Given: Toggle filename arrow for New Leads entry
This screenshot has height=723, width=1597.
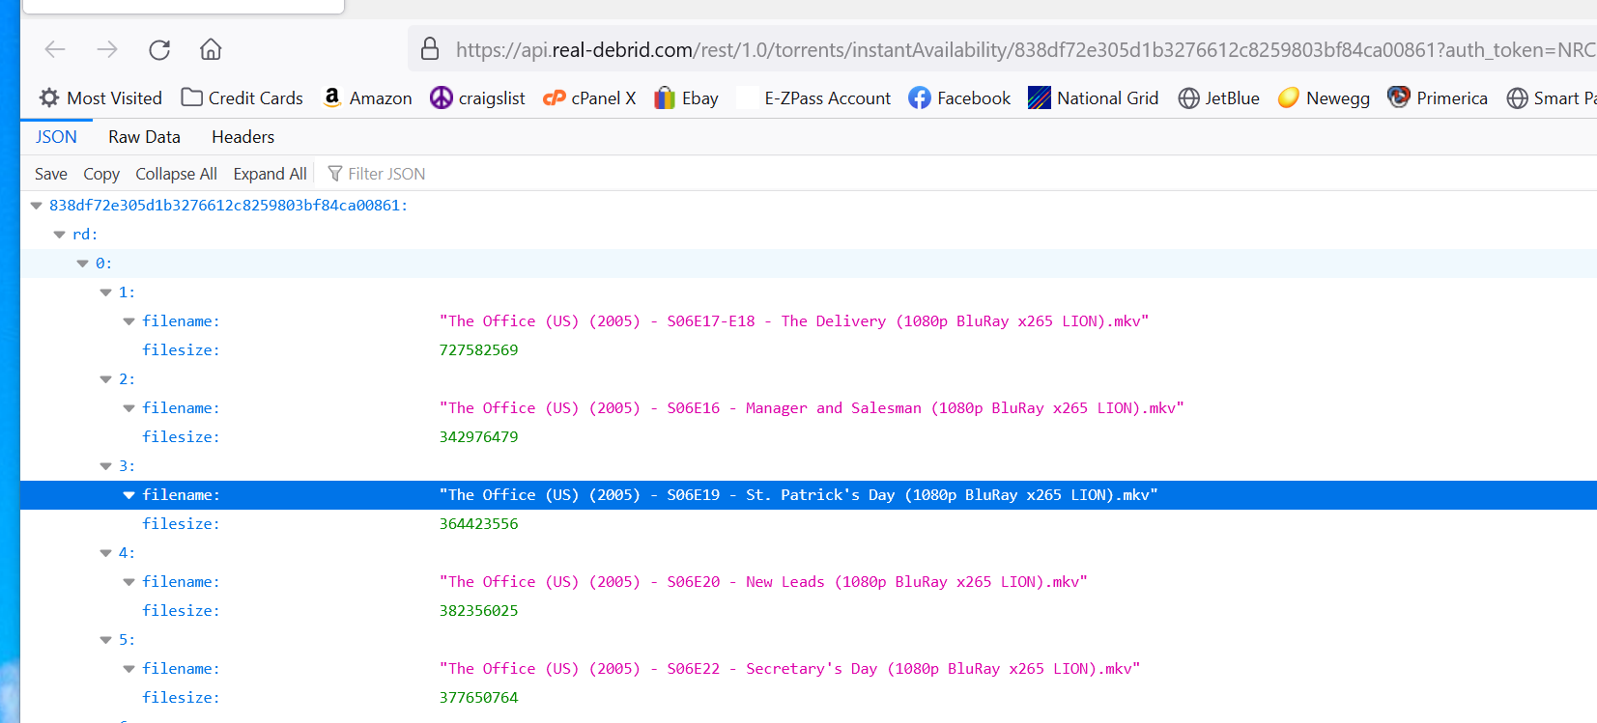Looking at the screenshot, I should tap(129, 582).
